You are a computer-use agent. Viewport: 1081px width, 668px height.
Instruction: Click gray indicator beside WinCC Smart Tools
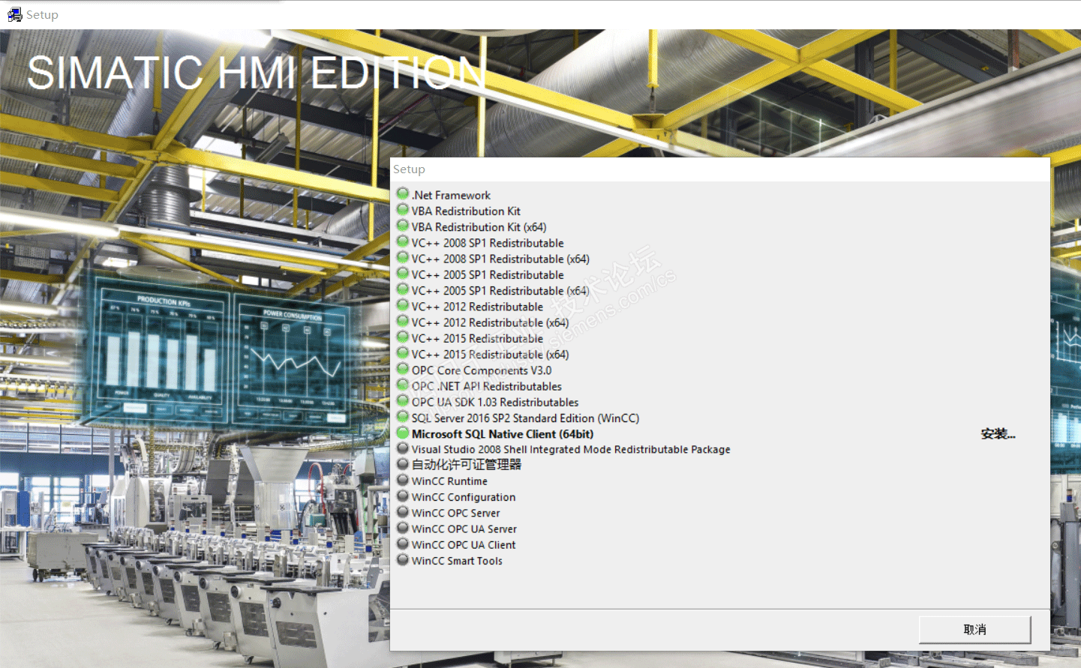tap(403, 559)
